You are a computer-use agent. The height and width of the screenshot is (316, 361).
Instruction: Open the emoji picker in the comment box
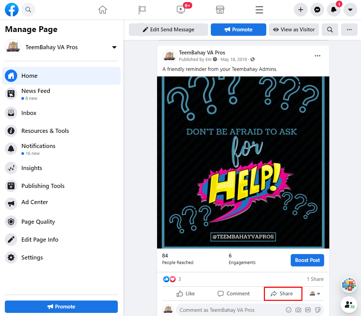tap(289, 310)
